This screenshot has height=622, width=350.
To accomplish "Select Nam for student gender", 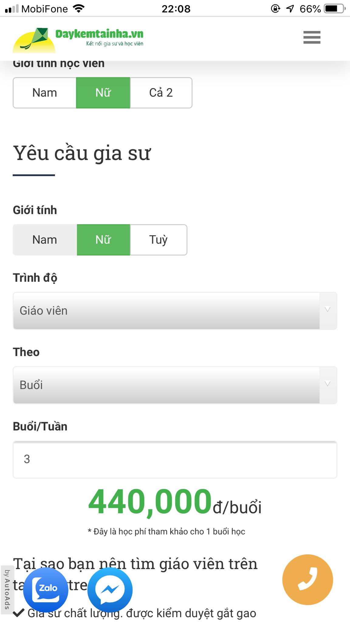I will (45, 93).
